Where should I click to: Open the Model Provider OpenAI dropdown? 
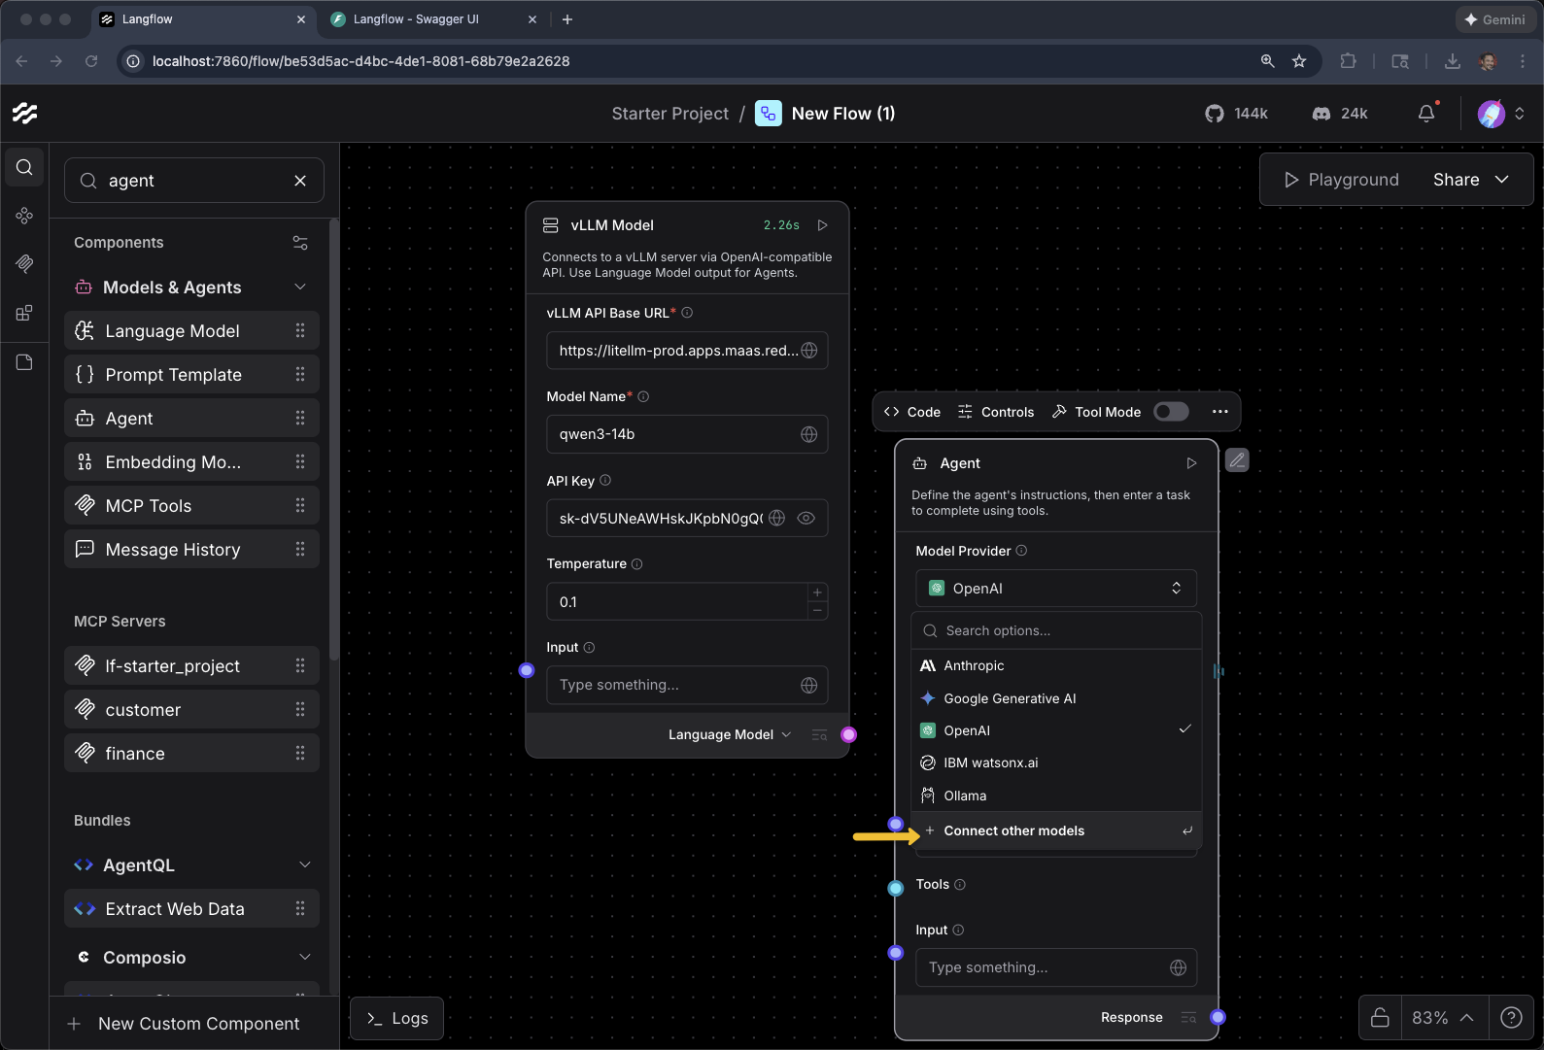1055,589
